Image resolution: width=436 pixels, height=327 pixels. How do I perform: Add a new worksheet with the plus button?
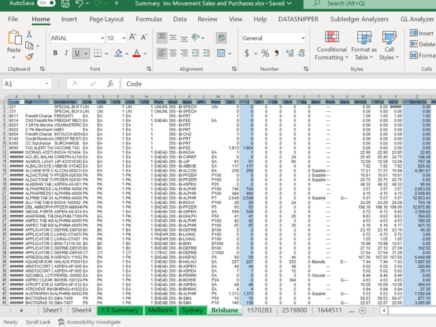point(363,310)
